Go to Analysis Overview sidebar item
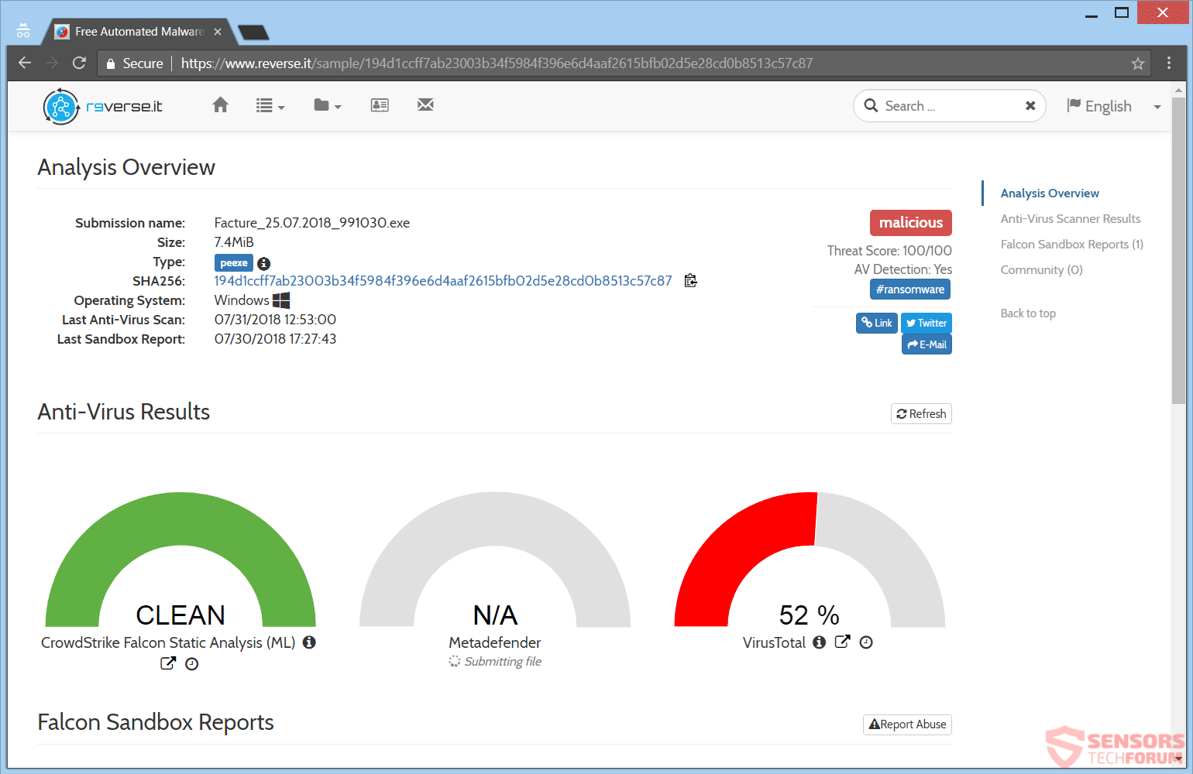 pyautogui.click(x=1050, y=193)
